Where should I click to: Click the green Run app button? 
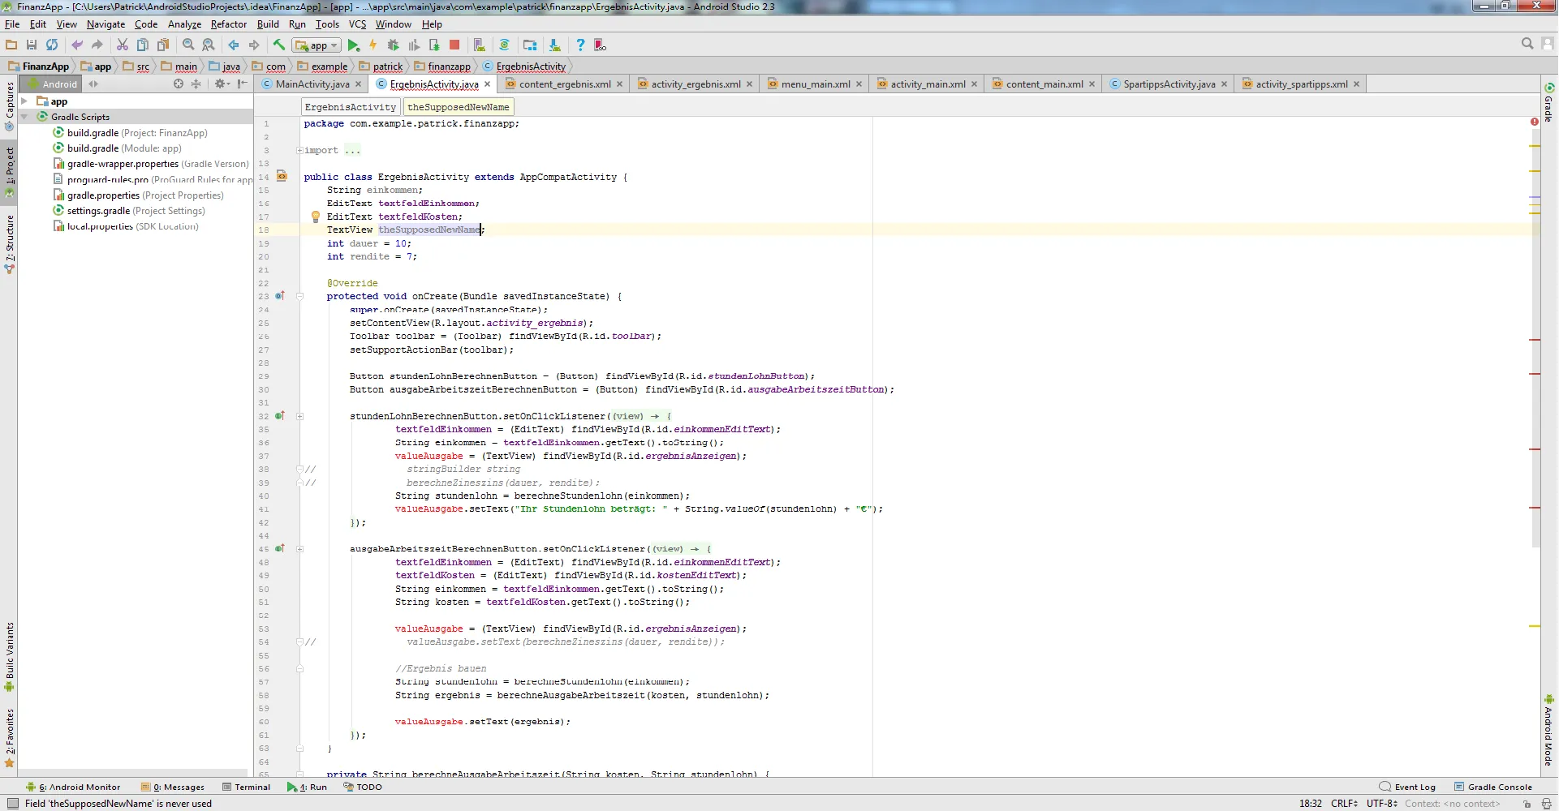[353, 45]
